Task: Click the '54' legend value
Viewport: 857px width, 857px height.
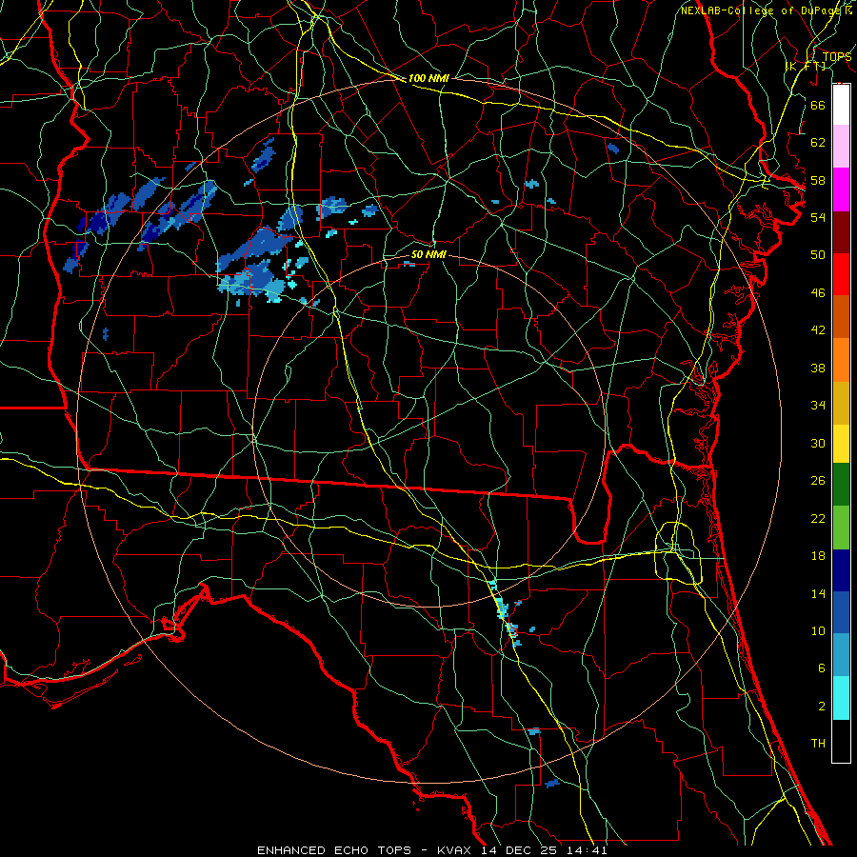Action: coord(818,217)
